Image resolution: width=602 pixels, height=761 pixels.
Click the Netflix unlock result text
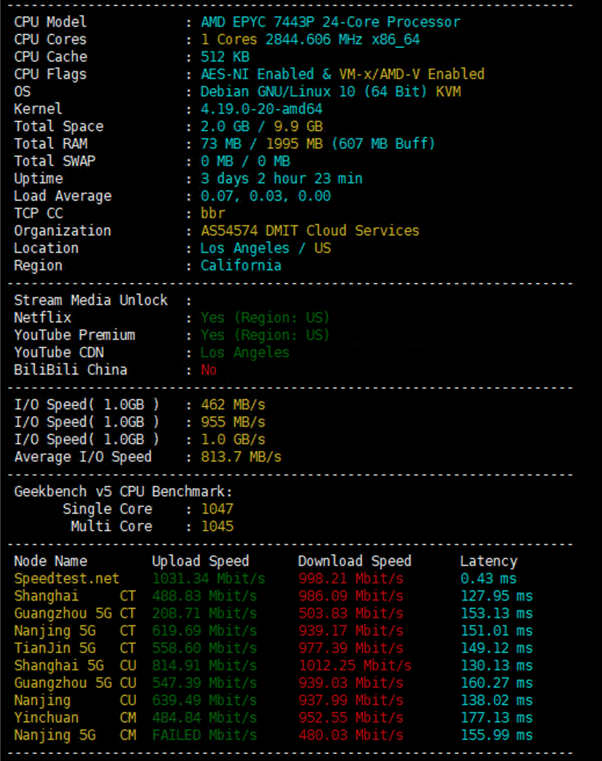coord(264,318)
